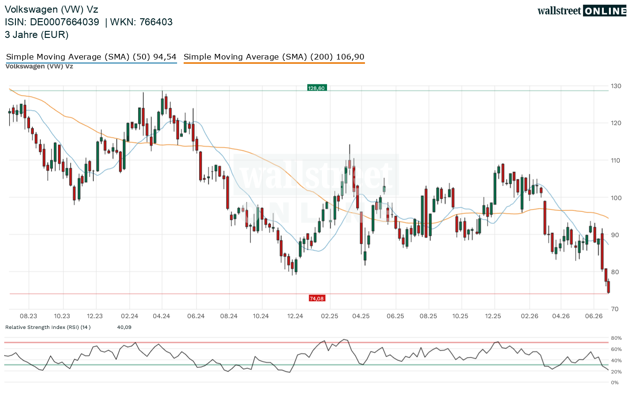Click the 10.25 date axis label
Viewport: 632px width, 395px height.
pyautogui.click(x=461, y=316)
